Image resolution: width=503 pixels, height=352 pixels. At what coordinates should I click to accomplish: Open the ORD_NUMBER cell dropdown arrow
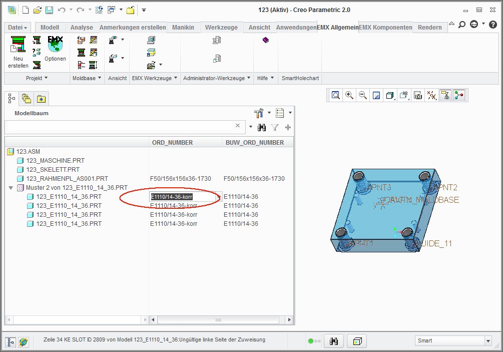(219, 197)
